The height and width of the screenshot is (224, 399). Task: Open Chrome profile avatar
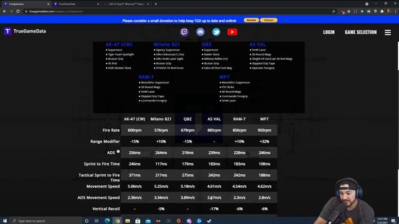[388, 11]
